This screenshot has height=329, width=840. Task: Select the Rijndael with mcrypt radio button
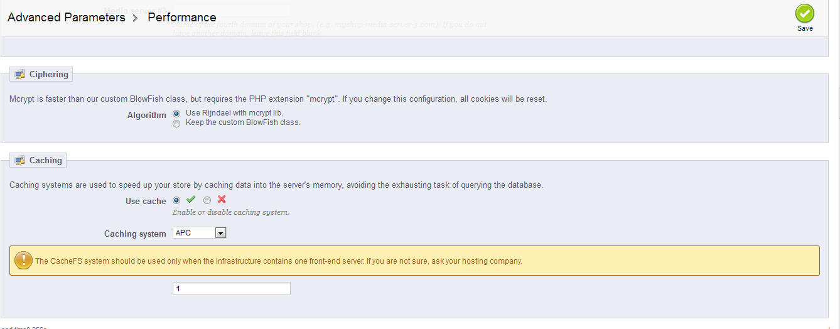pos(176,114)
